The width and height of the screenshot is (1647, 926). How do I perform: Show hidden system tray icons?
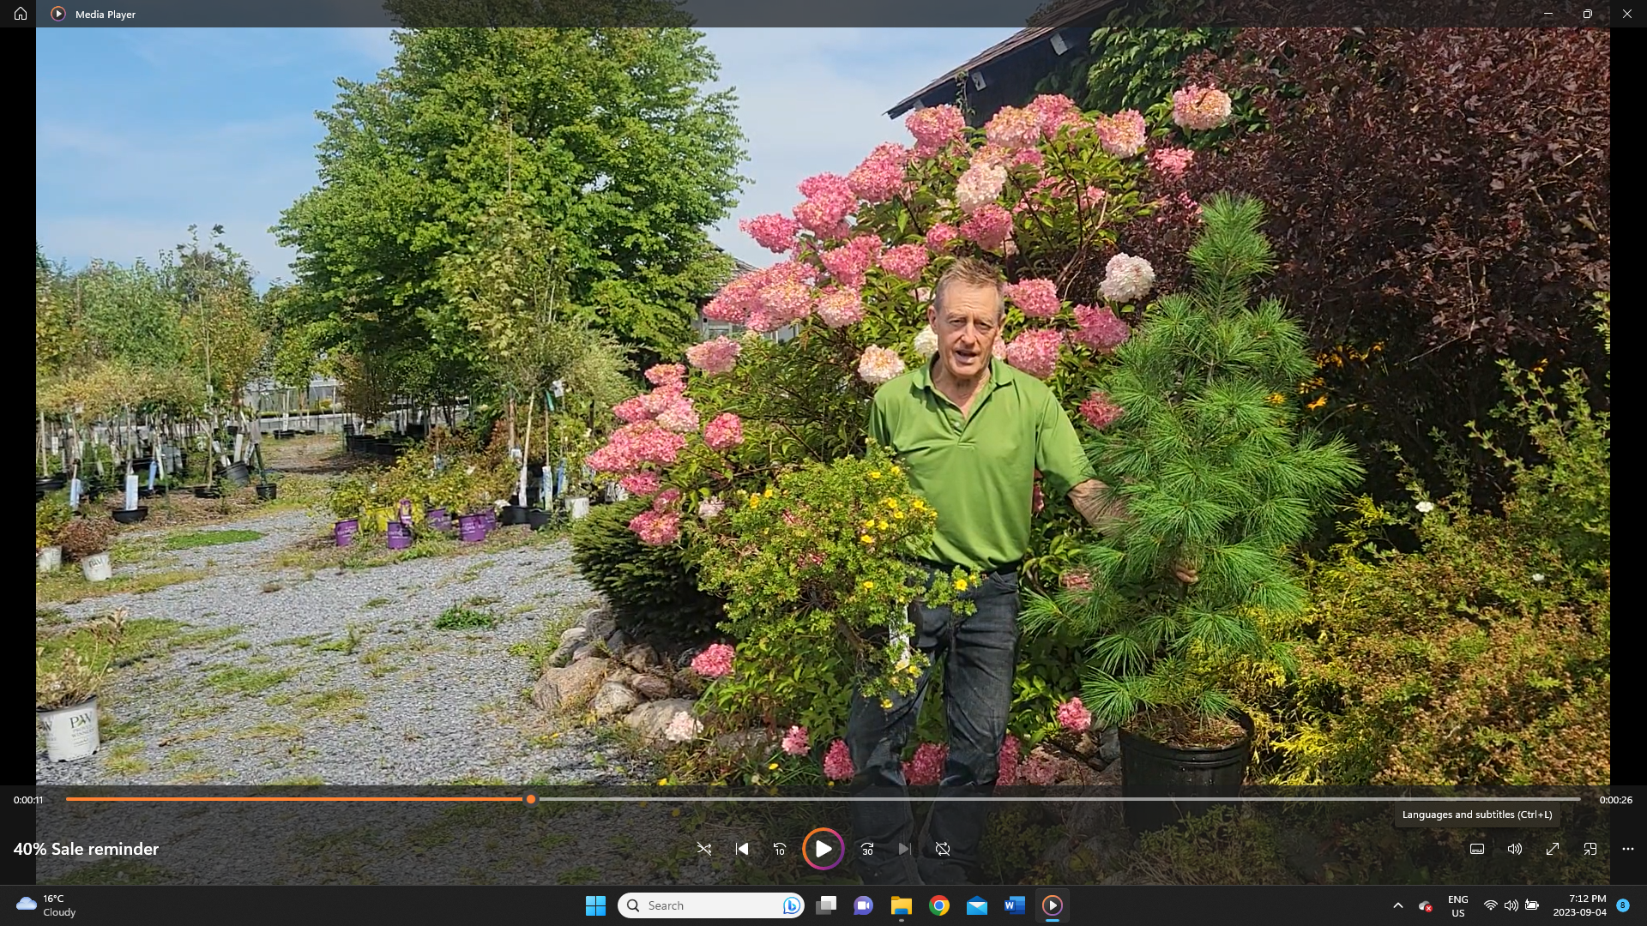[x=1397, y=905]
